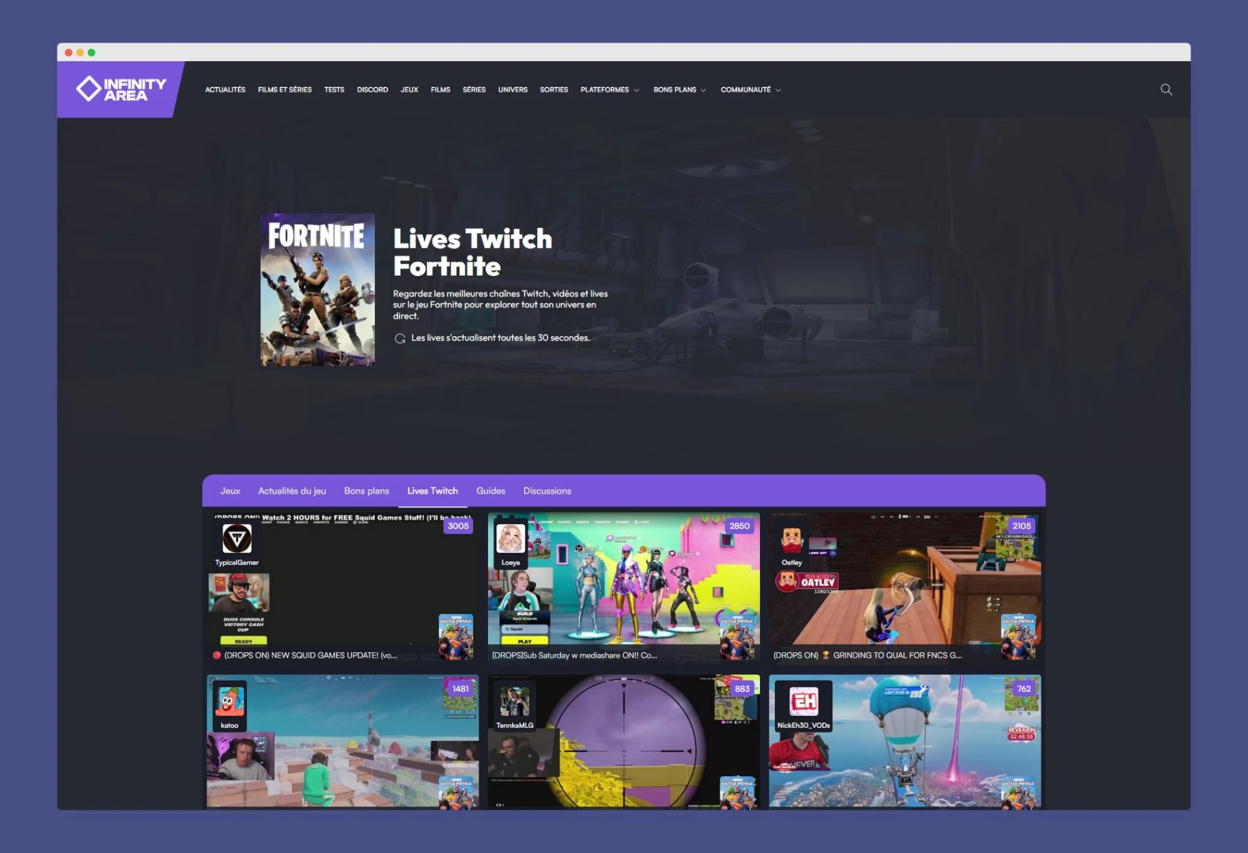Open the search magnifier icon
The image size is (1248, 853).
coord(1166,89)
